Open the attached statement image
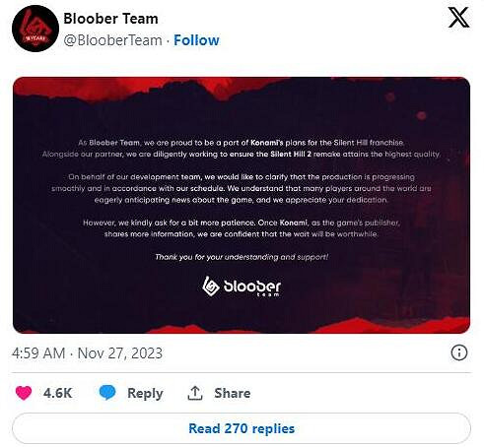Screen dimensions: 484x447 242,205
